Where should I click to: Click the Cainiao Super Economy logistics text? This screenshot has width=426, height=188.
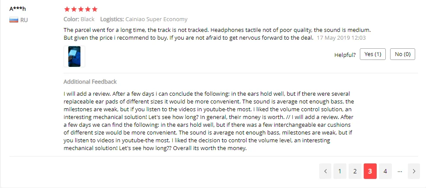point(156,19)
